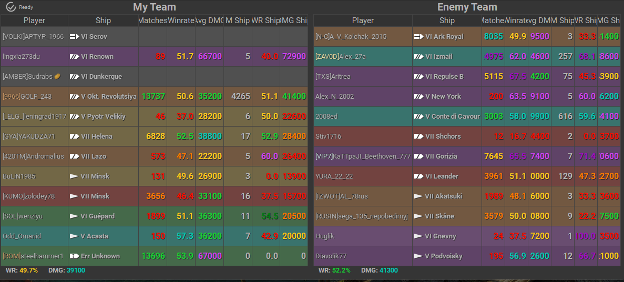Open player [9966]GOLF_243's profile

pos(27,97)
